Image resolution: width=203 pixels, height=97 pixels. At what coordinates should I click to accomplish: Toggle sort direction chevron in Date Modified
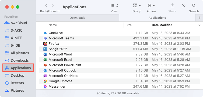pyautogui.click(x=199, y=25)
